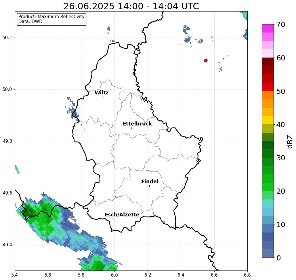The image size is (296, 280).
Task: Click the 6.4 longitude tick label
Action: (x=181, y=275)
